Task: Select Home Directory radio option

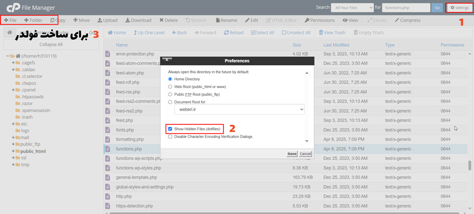Action: [x=170, y=79]
